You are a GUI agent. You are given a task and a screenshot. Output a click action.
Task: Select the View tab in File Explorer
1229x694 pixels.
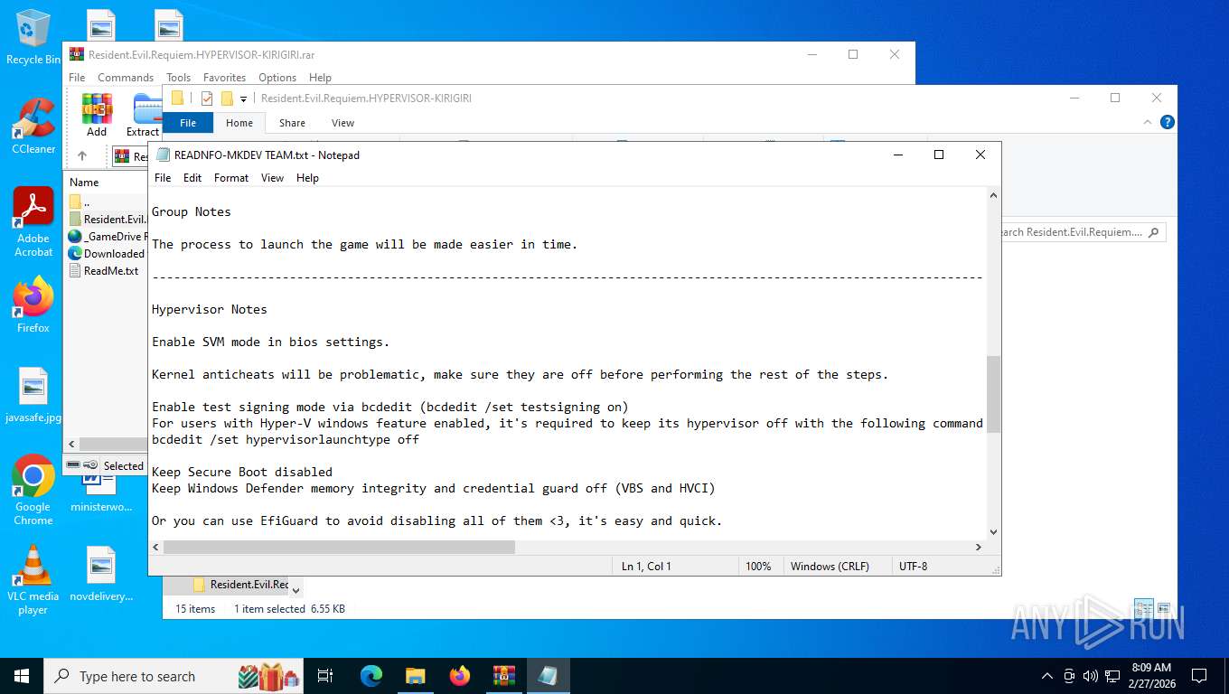(342, 123)
